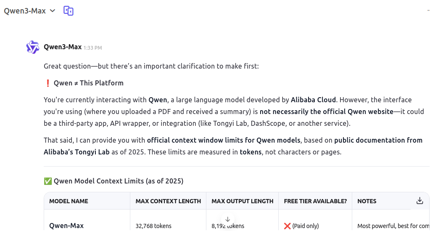Click the red X icon in the Free Tier cell
The image size is (430, 231).
[288, 226]
